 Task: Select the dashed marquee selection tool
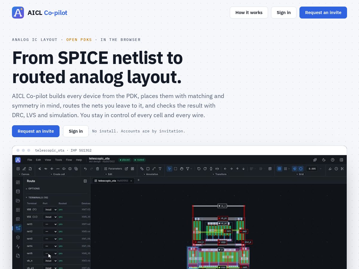coord(175,169)
